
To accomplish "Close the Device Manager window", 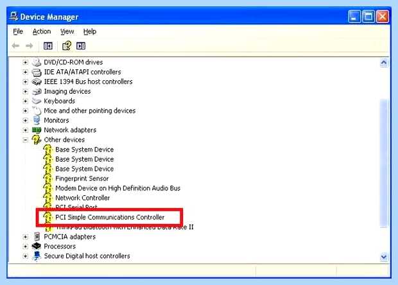I will pos(383,17).
